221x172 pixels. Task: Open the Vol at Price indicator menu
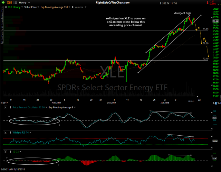coord(30,7)
